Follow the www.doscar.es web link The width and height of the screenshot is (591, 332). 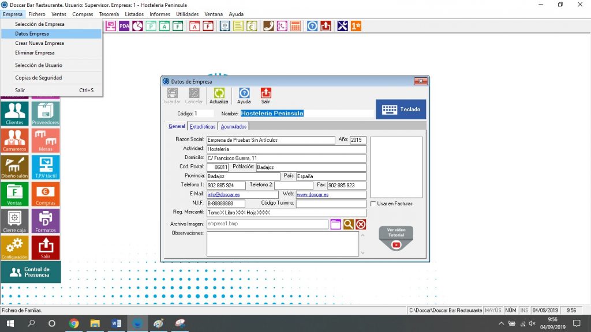click(312, 195)
